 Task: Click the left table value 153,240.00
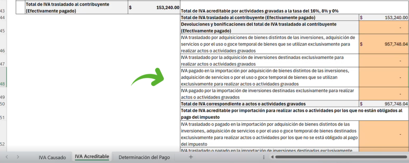click(x=154, y=7)
